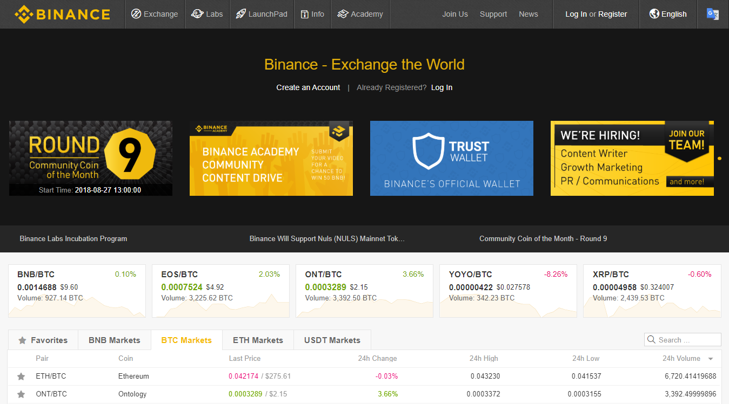Sort by the Pair column header
Image resolution: width=729 pixels, height=404 pixels.
coord(42,358)
